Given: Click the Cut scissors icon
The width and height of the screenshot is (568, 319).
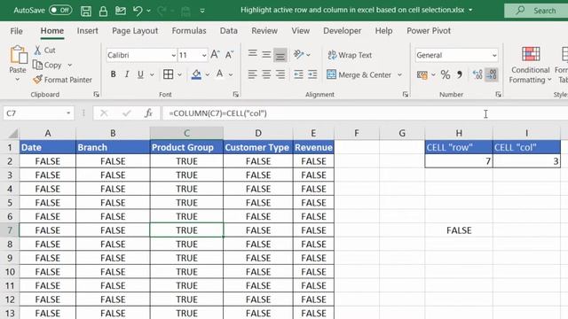Looking at the screenshot, I should [37, 51].
